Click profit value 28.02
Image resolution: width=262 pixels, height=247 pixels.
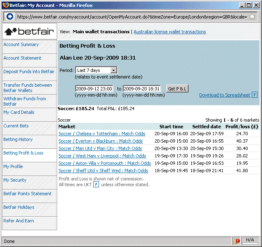pos(242,156)
